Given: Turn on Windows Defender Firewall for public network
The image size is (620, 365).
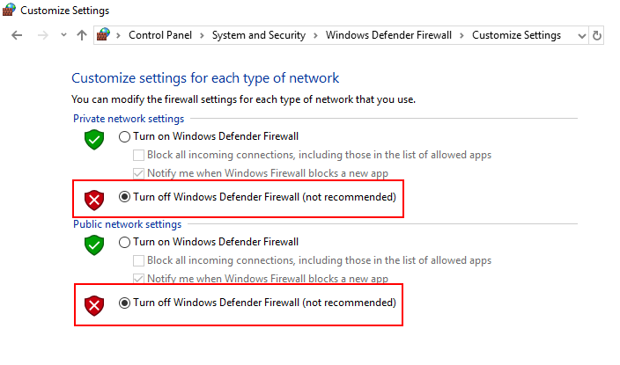Looking at the screenshot, I should coord(124,242).
